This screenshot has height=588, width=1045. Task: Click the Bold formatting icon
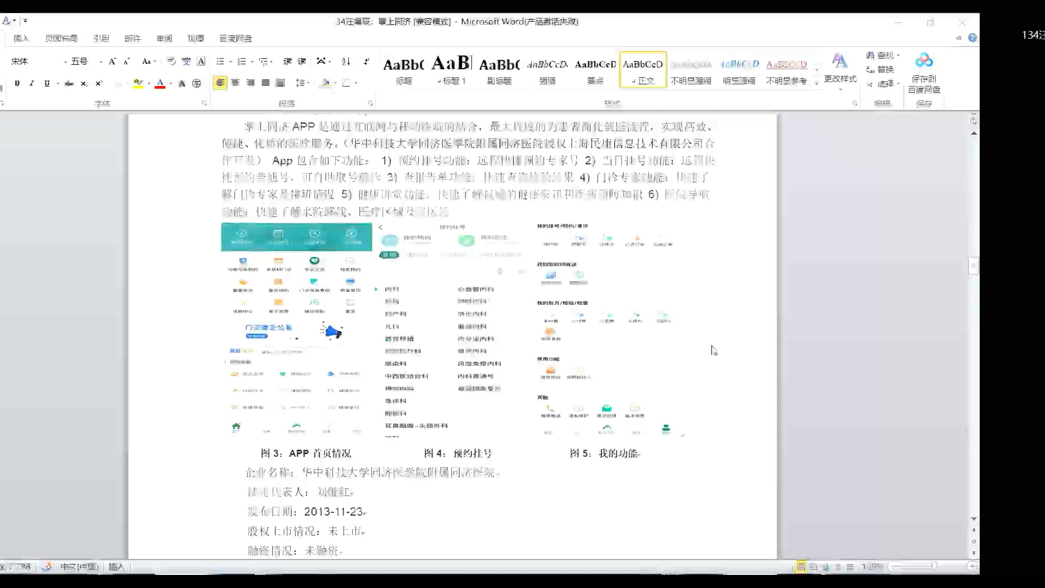(x=16, y=83)
